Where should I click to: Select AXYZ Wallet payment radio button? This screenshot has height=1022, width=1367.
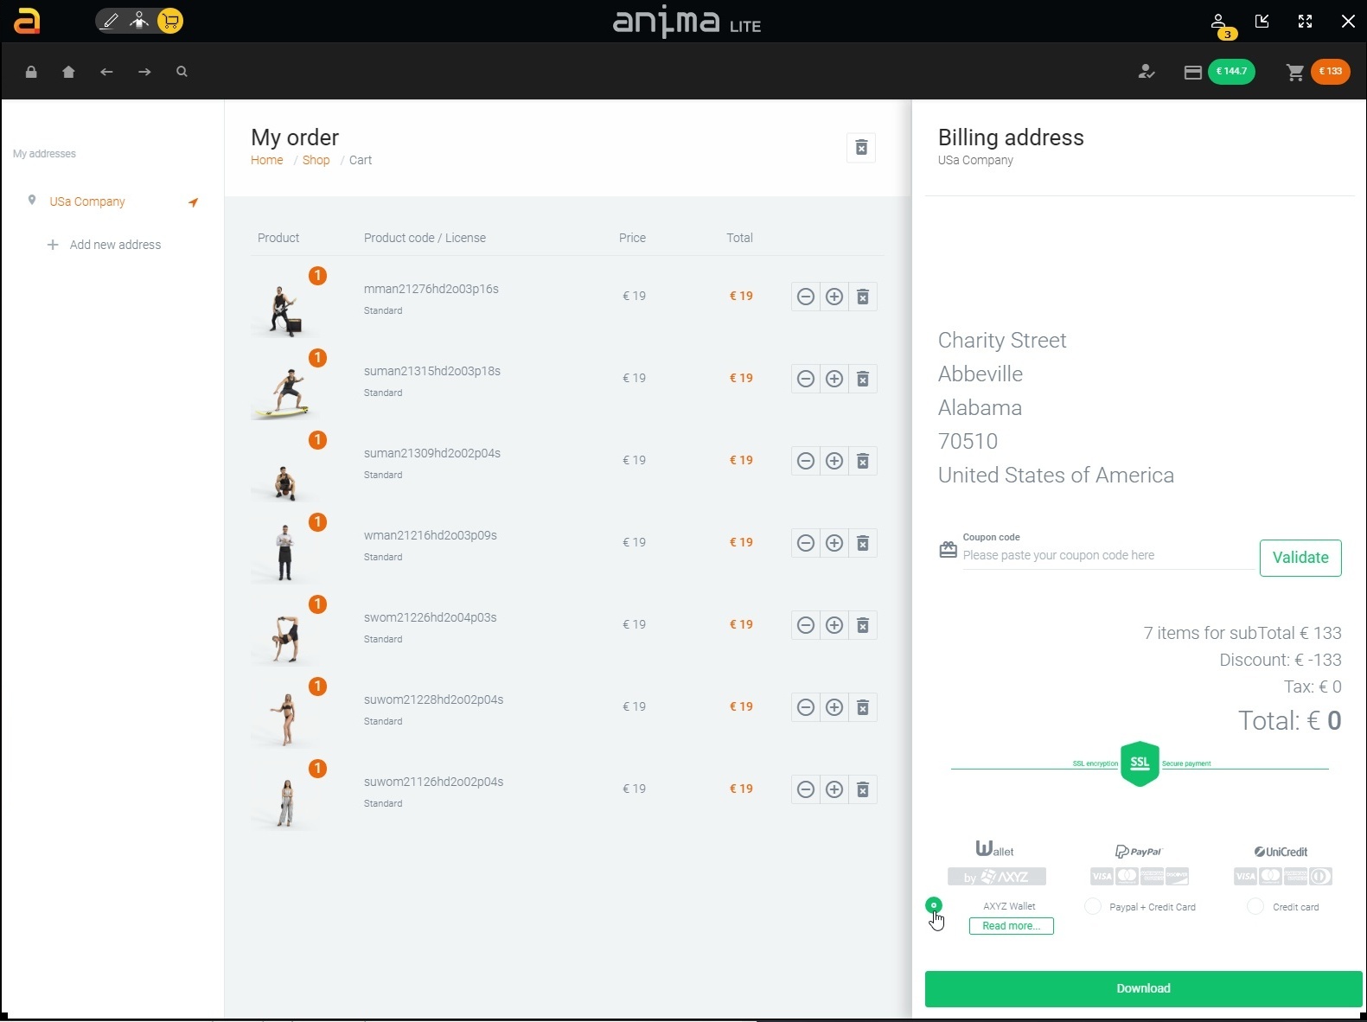point(933,905)
